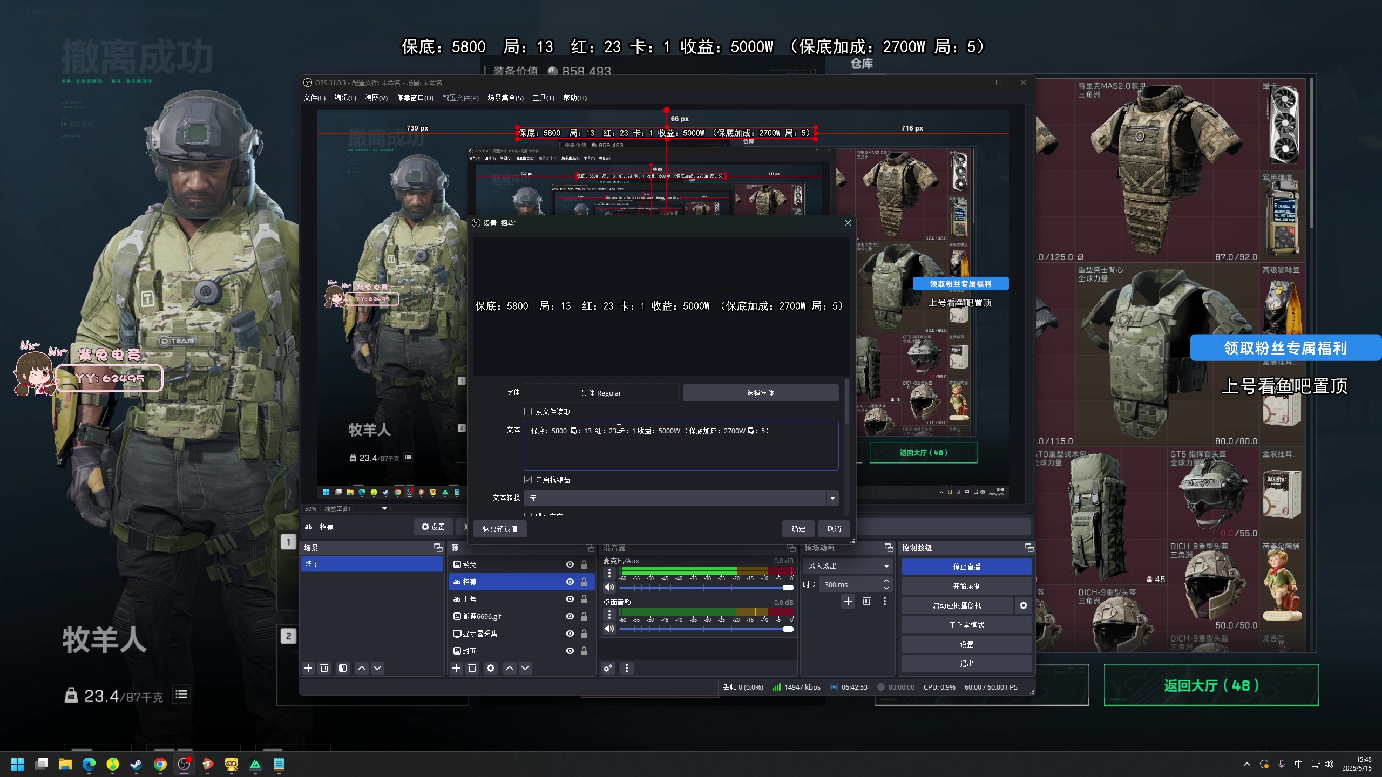Screen dimensions: 1382x777
Task: Remove transition with trash icon
Action: click(866, 601)
